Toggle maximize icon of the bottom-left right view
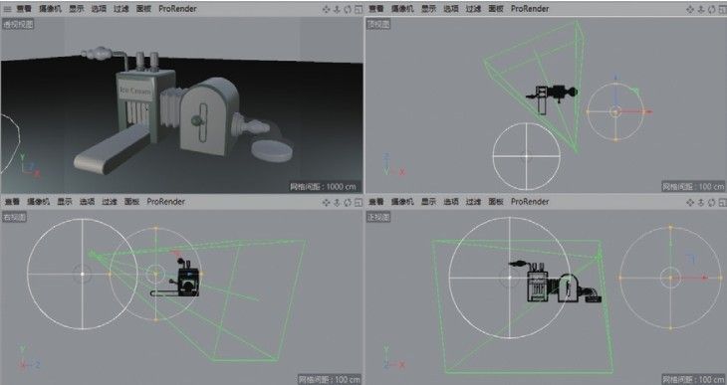 click(359, 203)
